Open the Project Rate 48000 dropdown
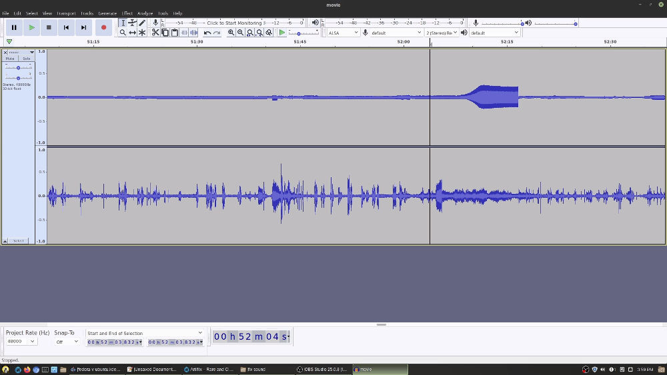 point(21,342)
